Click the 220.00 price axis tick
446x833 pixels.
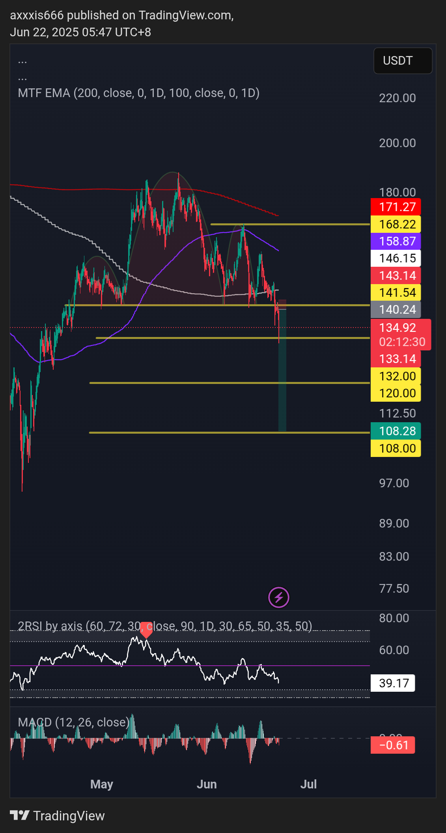point(397,98)
